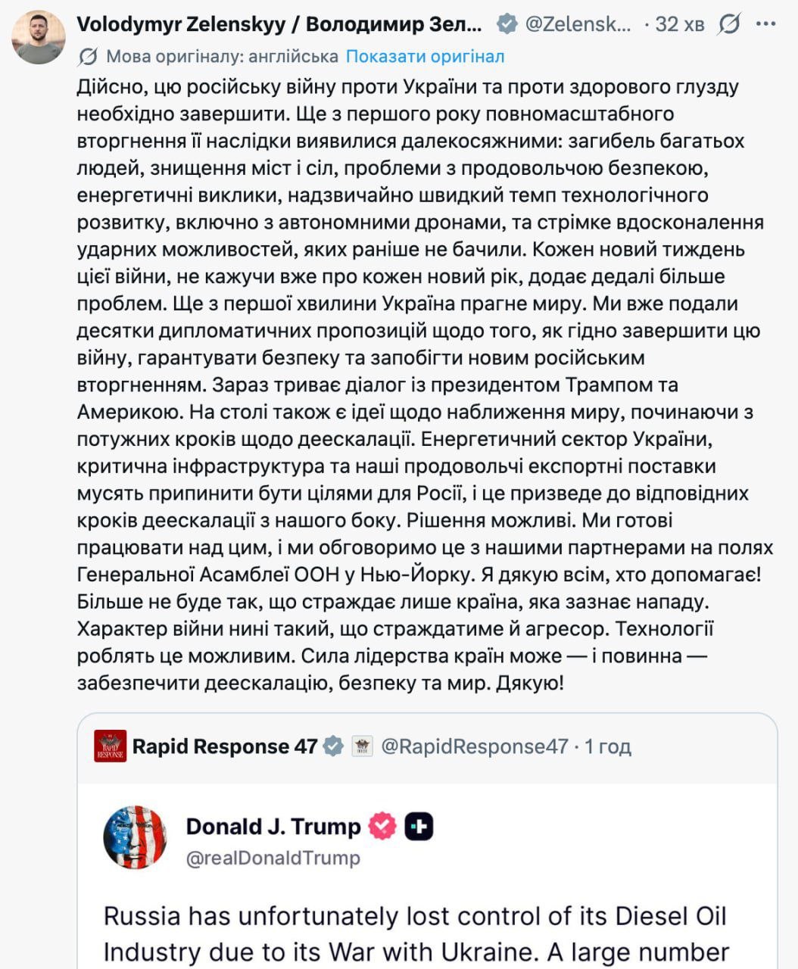Click the red verified badge beside Donald J. Trump

pos(382,827)
